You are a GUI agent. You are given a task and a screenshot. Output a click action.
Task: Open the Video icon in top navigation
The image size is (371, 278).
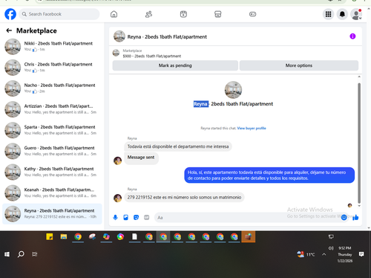(183, 14)
